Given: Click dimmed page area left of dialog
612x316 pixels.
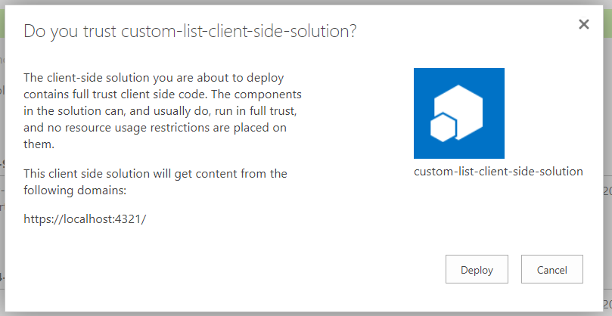Looking at the screenshot, I should (x=2, y=151).
